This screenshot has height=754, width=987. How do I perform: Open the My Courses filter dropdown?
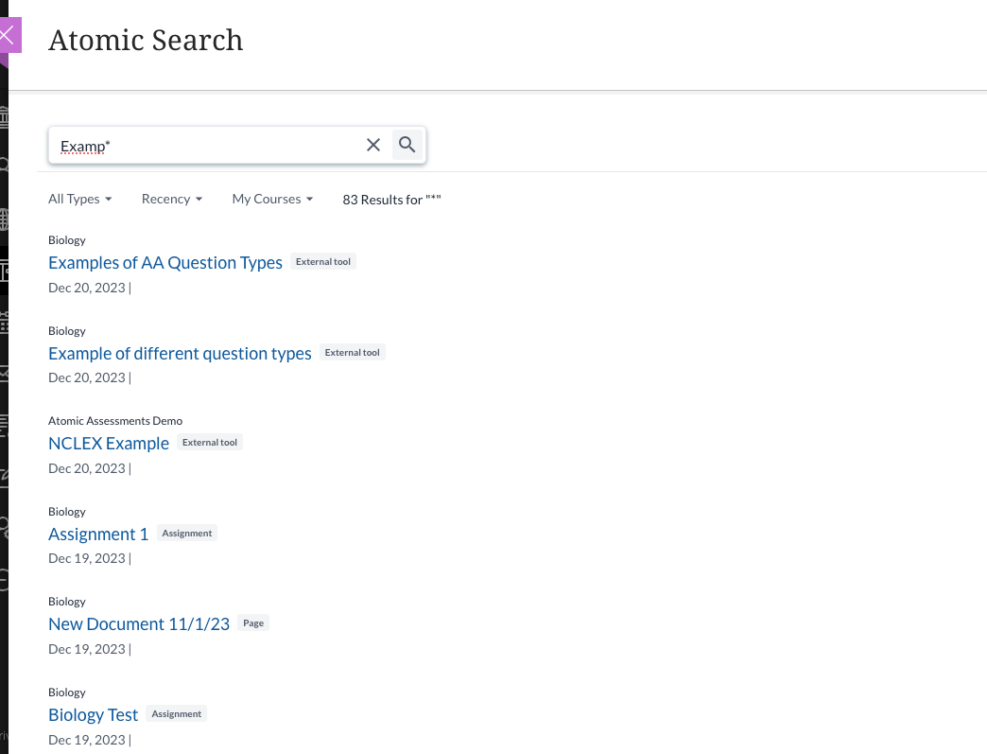point(272,199)
